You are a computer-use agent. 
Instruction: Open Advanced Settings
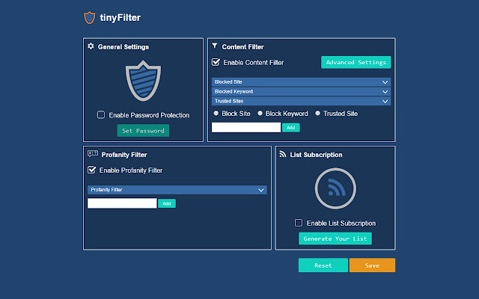356,62
